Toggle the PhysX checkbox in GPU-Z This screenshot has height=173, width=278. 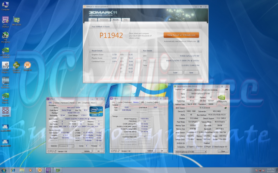click(x=204, y=147)
